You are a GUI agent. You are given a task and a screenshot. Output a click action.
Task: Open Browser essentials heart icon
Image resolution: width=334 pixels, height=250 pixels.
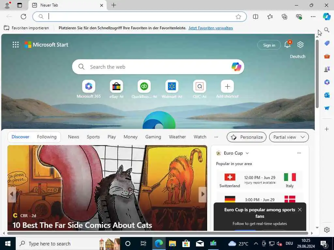pos(299,17)
